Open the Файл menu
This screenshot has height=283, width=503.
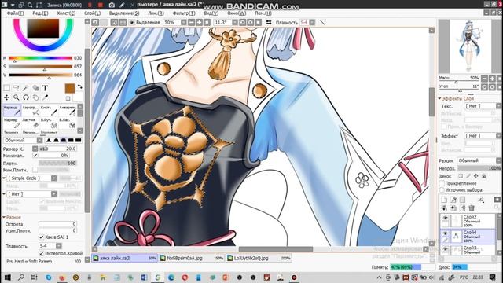click(x=15, y=13)
